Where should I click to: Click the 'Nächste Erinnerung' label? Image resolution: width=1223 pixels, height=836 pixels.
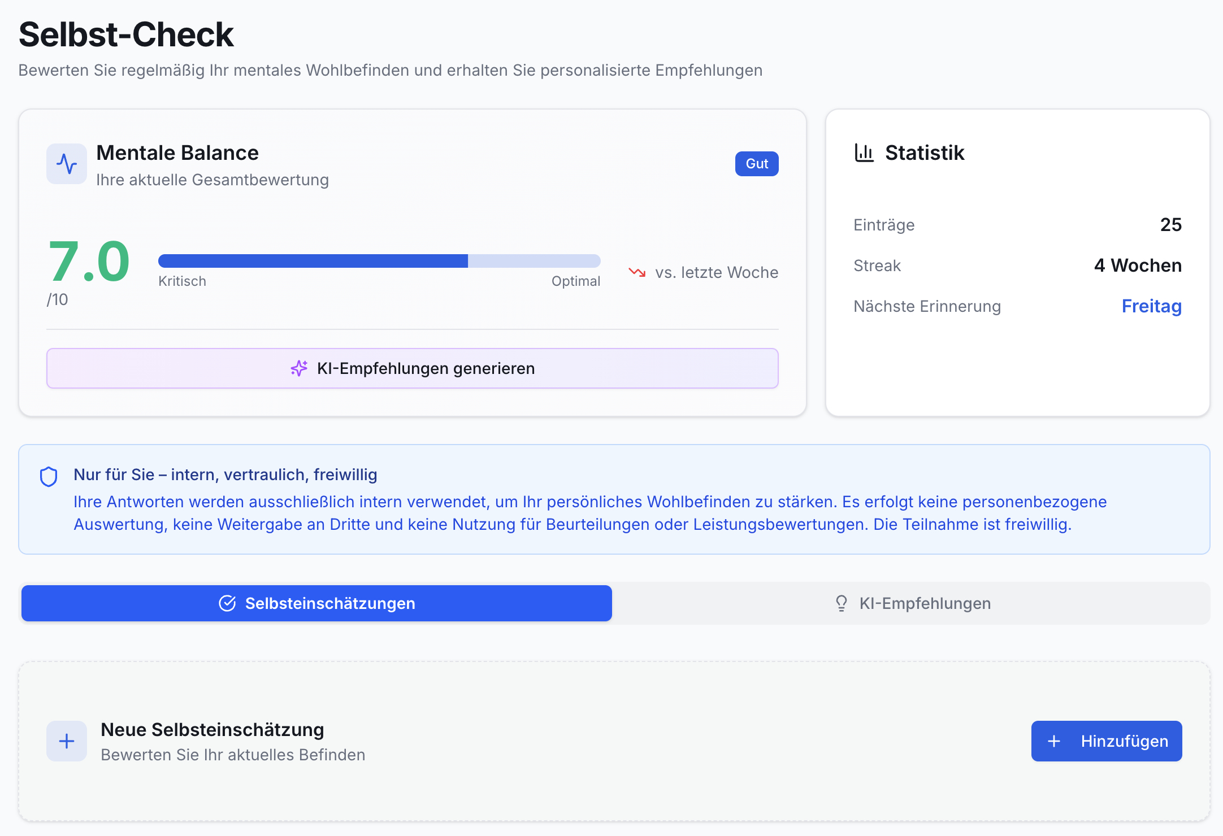(x=927, y=306)
